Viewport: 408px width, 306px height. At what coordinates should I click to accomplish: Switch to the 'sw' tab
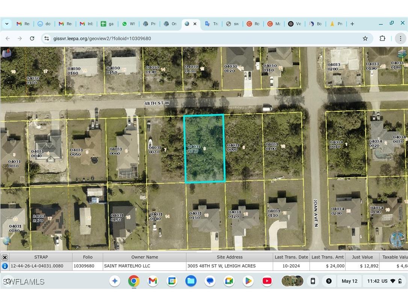(233, 24)
